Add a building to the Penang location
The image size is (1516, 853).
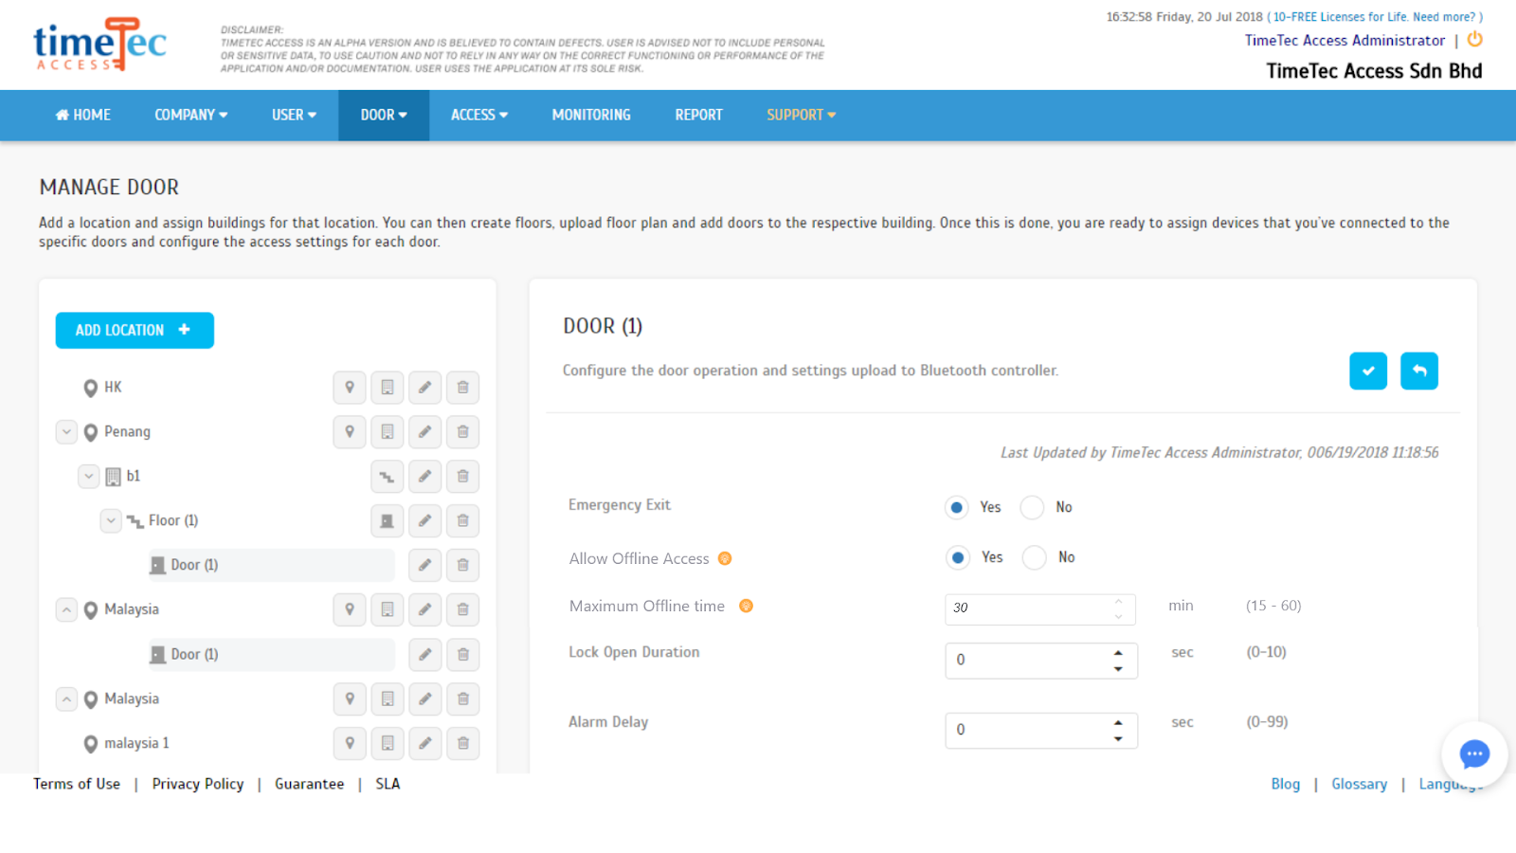388,431
